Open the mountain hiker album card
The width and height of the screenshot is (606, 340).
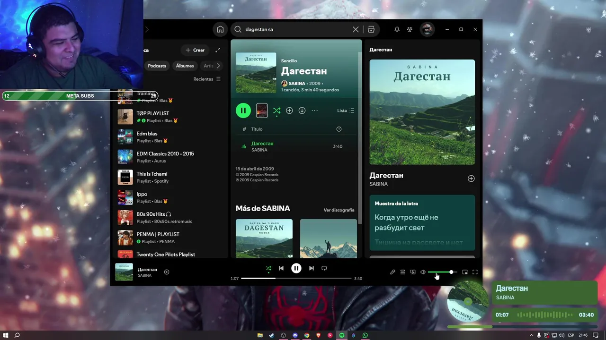[x=329, y=238]
